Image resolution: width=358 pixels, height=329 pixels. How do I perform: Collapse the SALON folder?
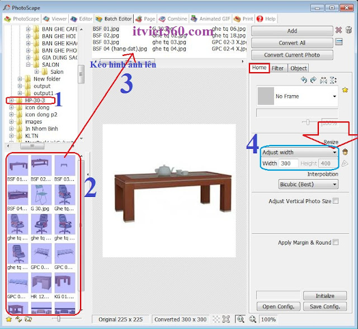coord(29,64)
